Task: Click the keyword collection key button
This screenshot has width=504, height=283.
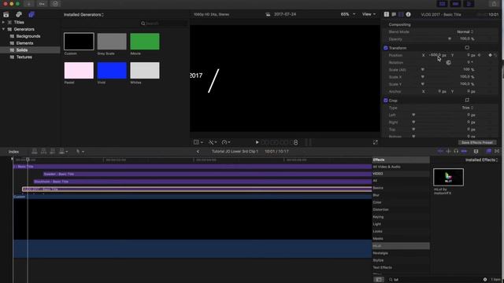Action: click(x=42, y=4)
